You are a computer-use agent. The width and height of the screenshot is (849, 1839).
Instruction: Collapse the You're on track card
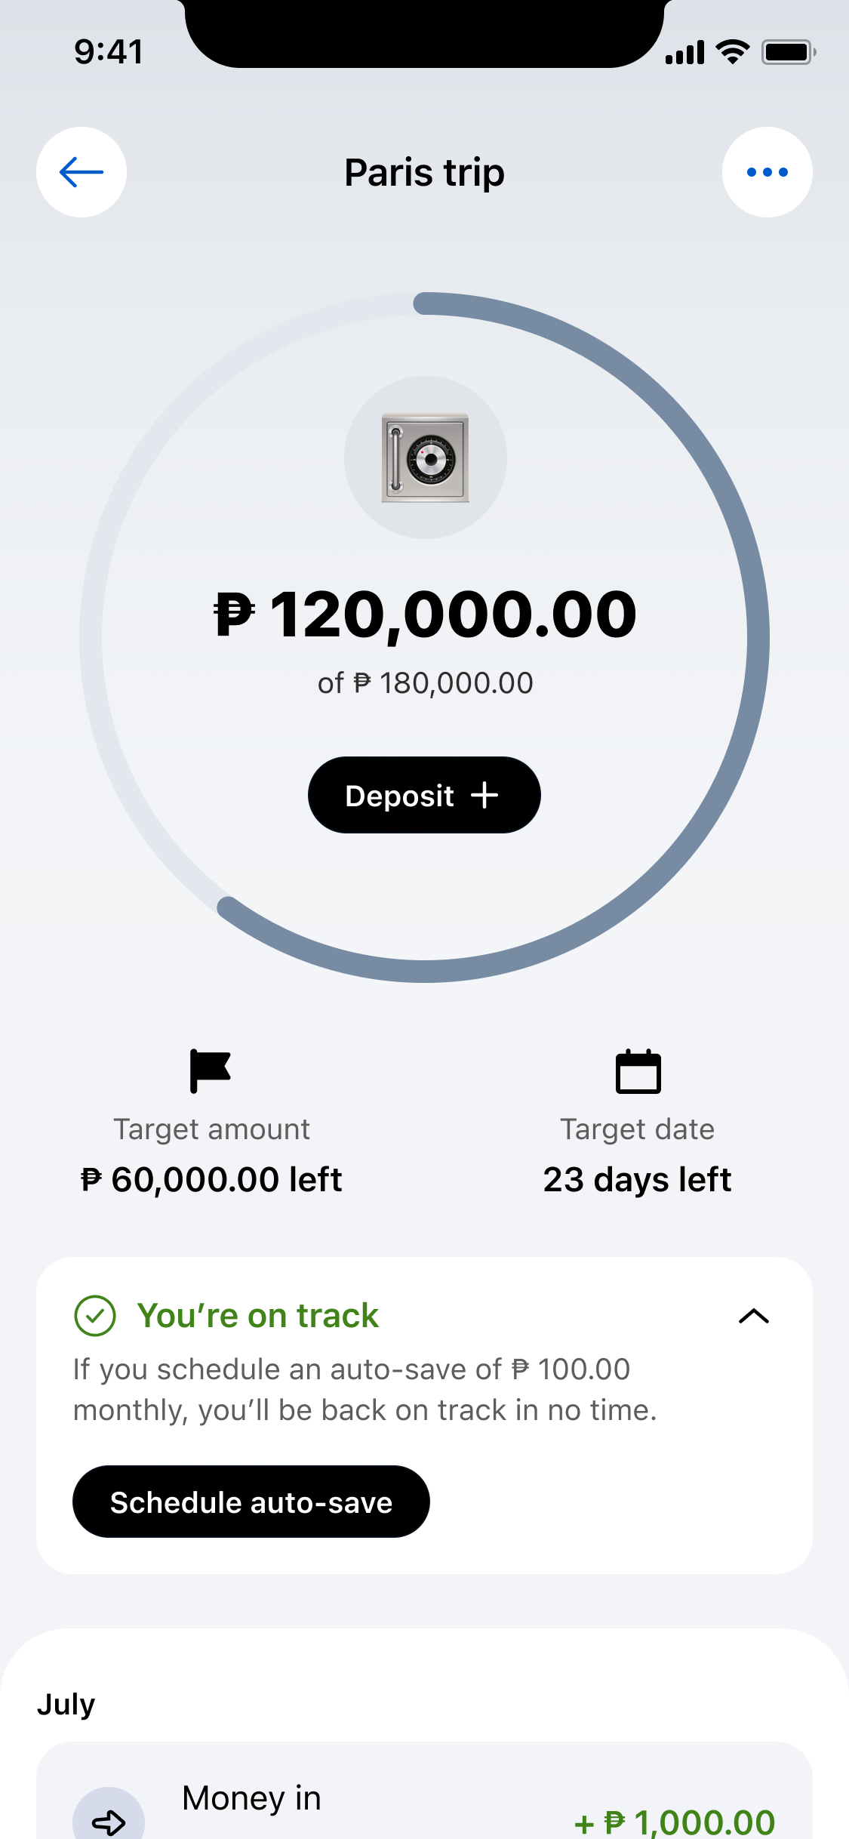pyautogui.click(x=753, y=1317)
